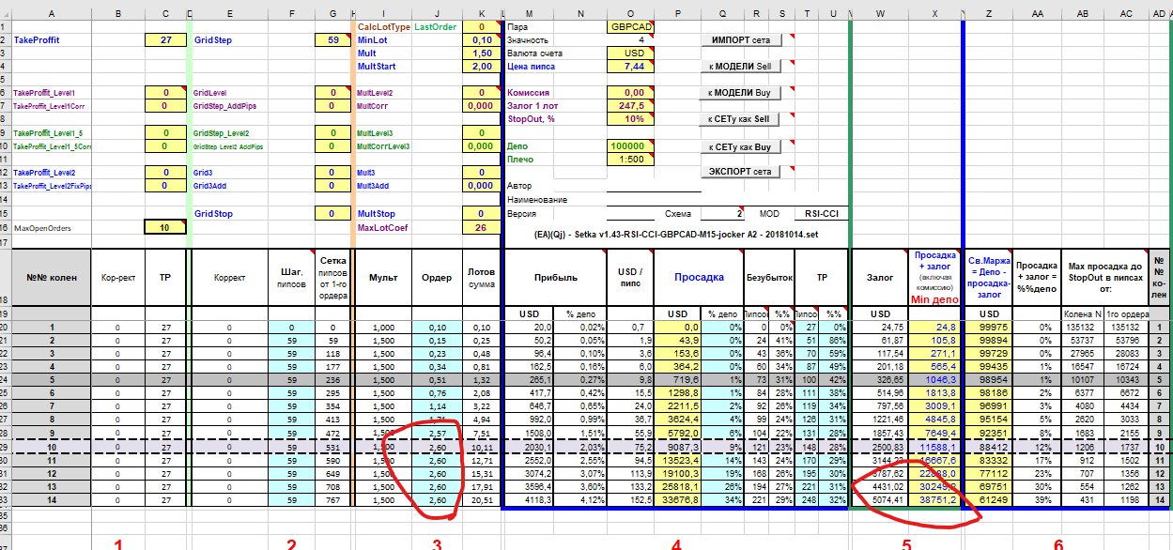Click the к СЕТу как Sell button
The width and height of the screenshot is (1173, 550).
click(x=740, y=119)
